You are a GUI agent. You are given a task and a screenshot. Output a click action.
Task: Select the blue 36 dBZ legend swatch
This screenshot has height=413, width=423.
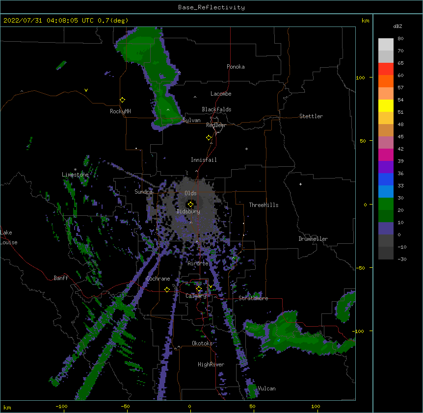(x=386, y=179)
